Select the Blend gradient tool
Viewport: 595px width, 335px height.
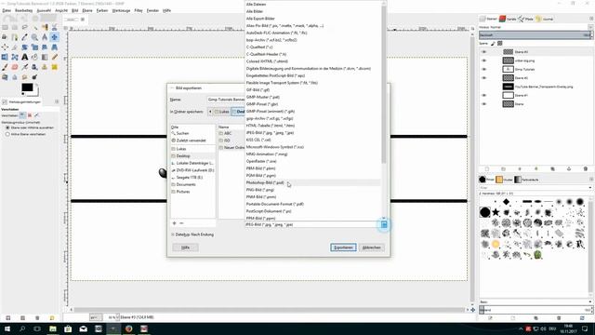coord(45,57)
